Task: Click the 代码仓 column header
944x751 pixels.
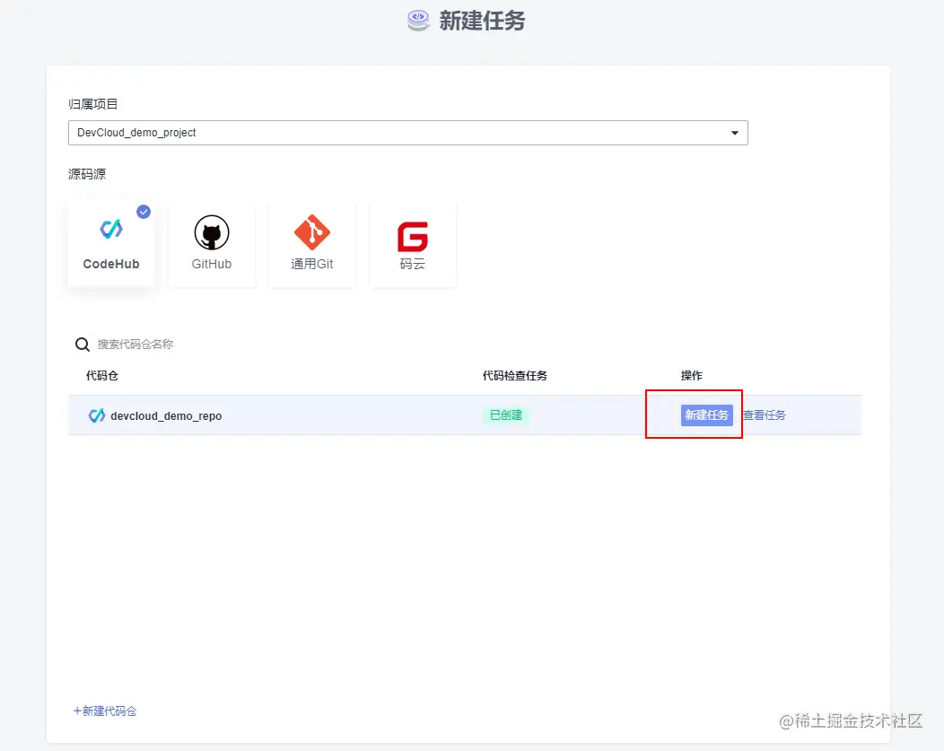Action: pos(101,375)
